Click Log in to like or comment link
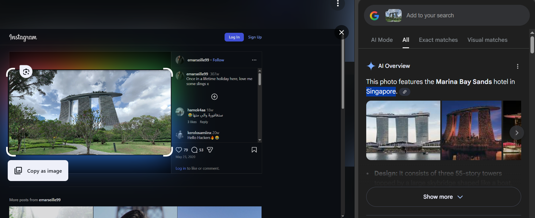535x218 pixels. (x=181, y=168)
